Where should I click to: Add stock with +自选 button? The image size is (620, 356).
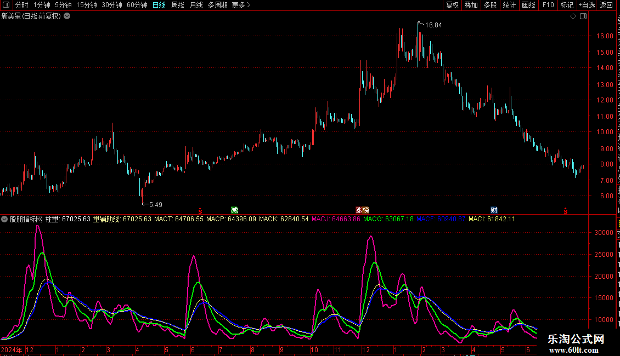point(587,5)
